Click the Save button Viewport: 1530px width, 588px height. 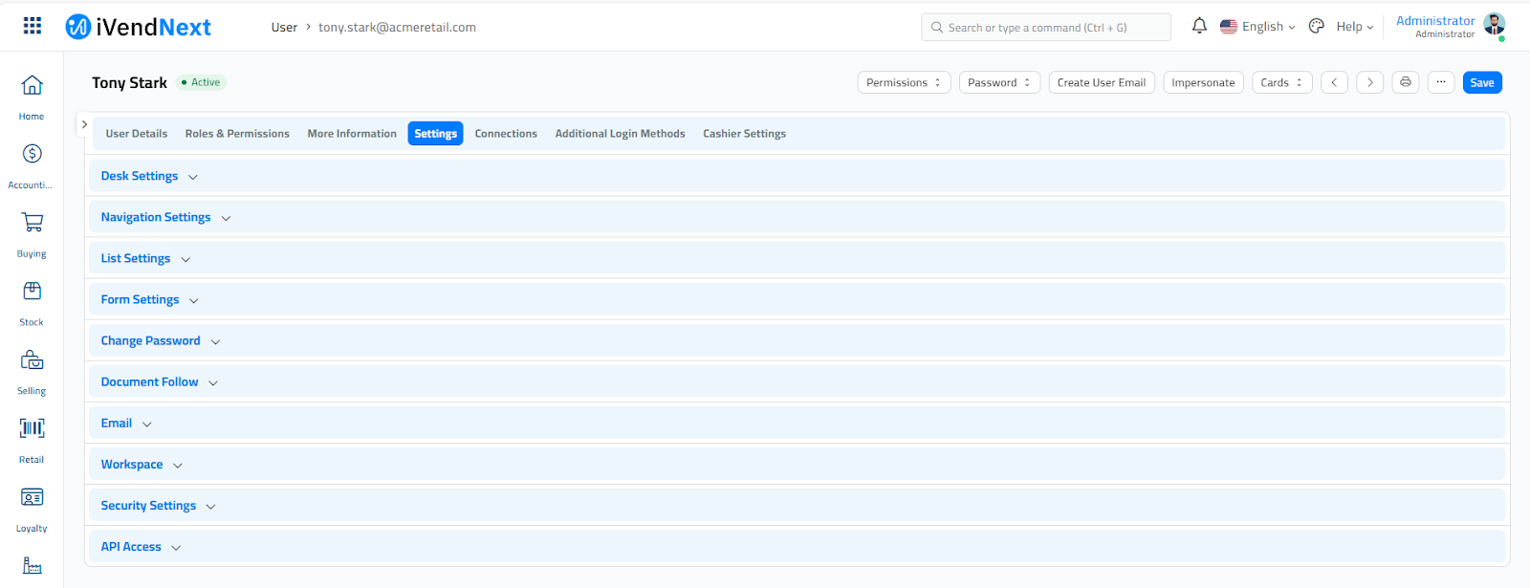coord(1481,82)
